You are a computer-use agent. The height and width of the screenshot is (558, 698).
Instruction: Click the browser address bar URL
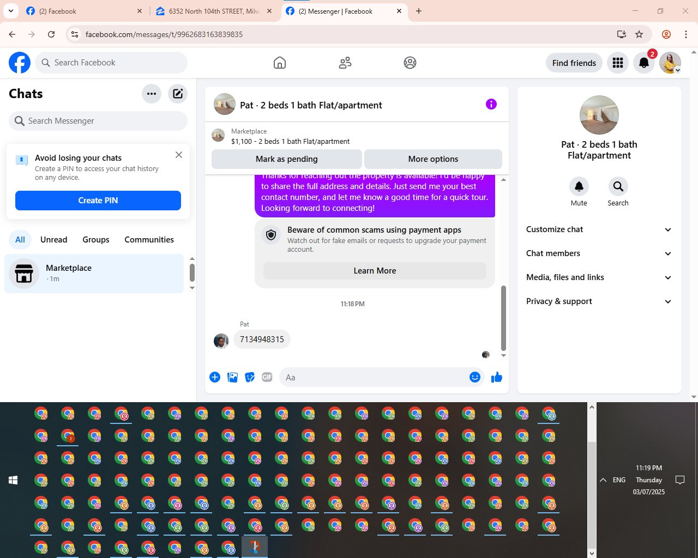tap(164, 34)
